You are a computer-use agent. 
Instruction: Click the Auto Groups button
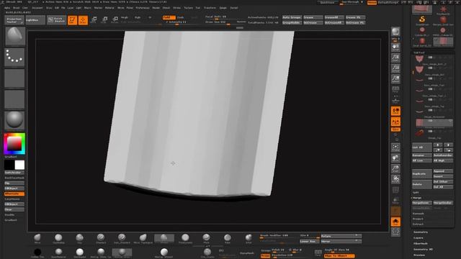pos(292,17)
